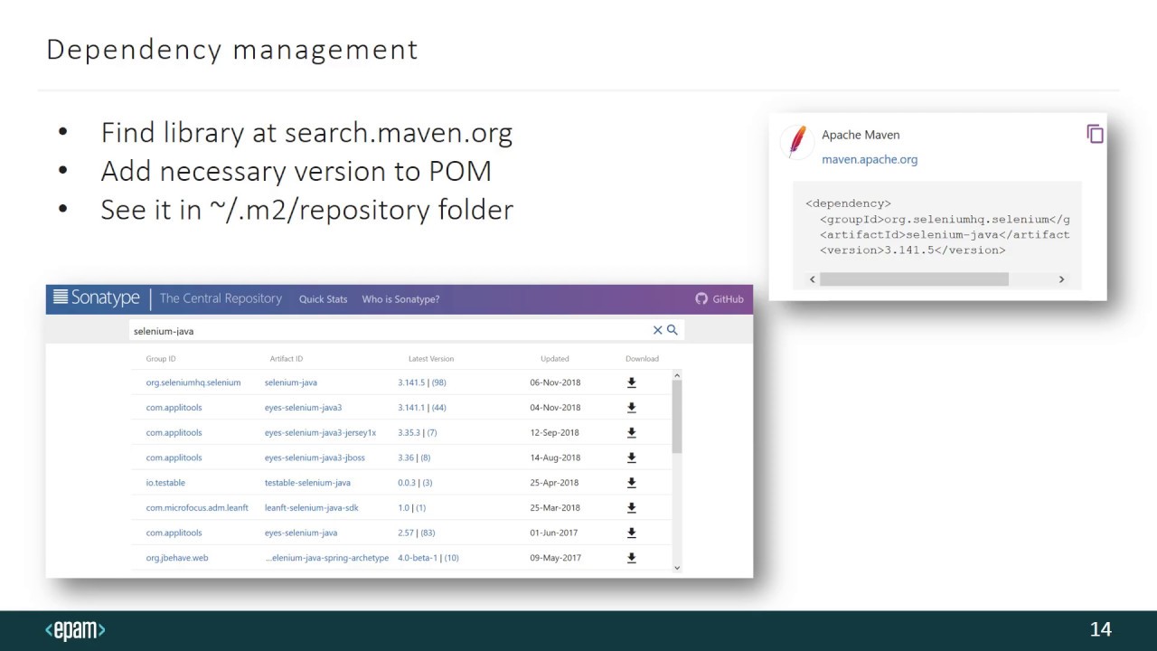Click the version 3.36 link
The width and height of the screenshot is (1157, 651).
[x=406, y=458]
